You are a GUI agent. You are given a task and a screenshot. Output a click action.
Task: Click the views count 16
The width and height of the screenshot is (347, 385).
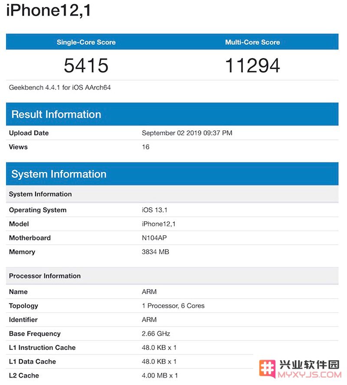pos(146,147)
